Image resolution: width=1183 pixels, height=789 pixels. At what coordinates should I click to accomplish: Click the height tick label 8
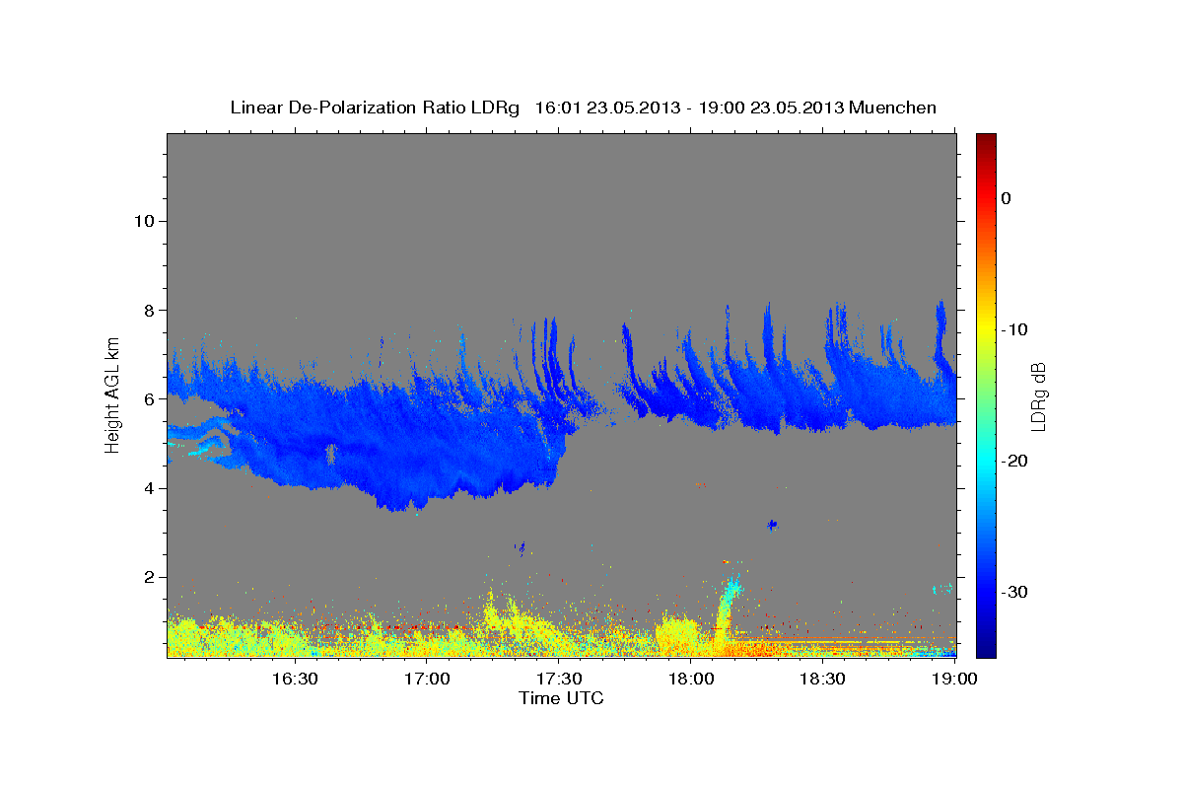[149, 310]
